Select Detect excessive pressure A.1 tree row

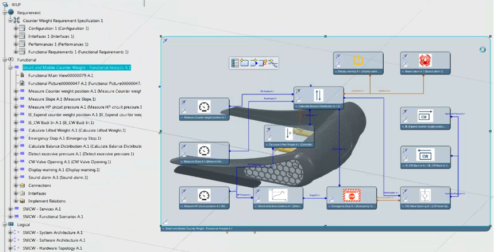(x=81, y=154)
